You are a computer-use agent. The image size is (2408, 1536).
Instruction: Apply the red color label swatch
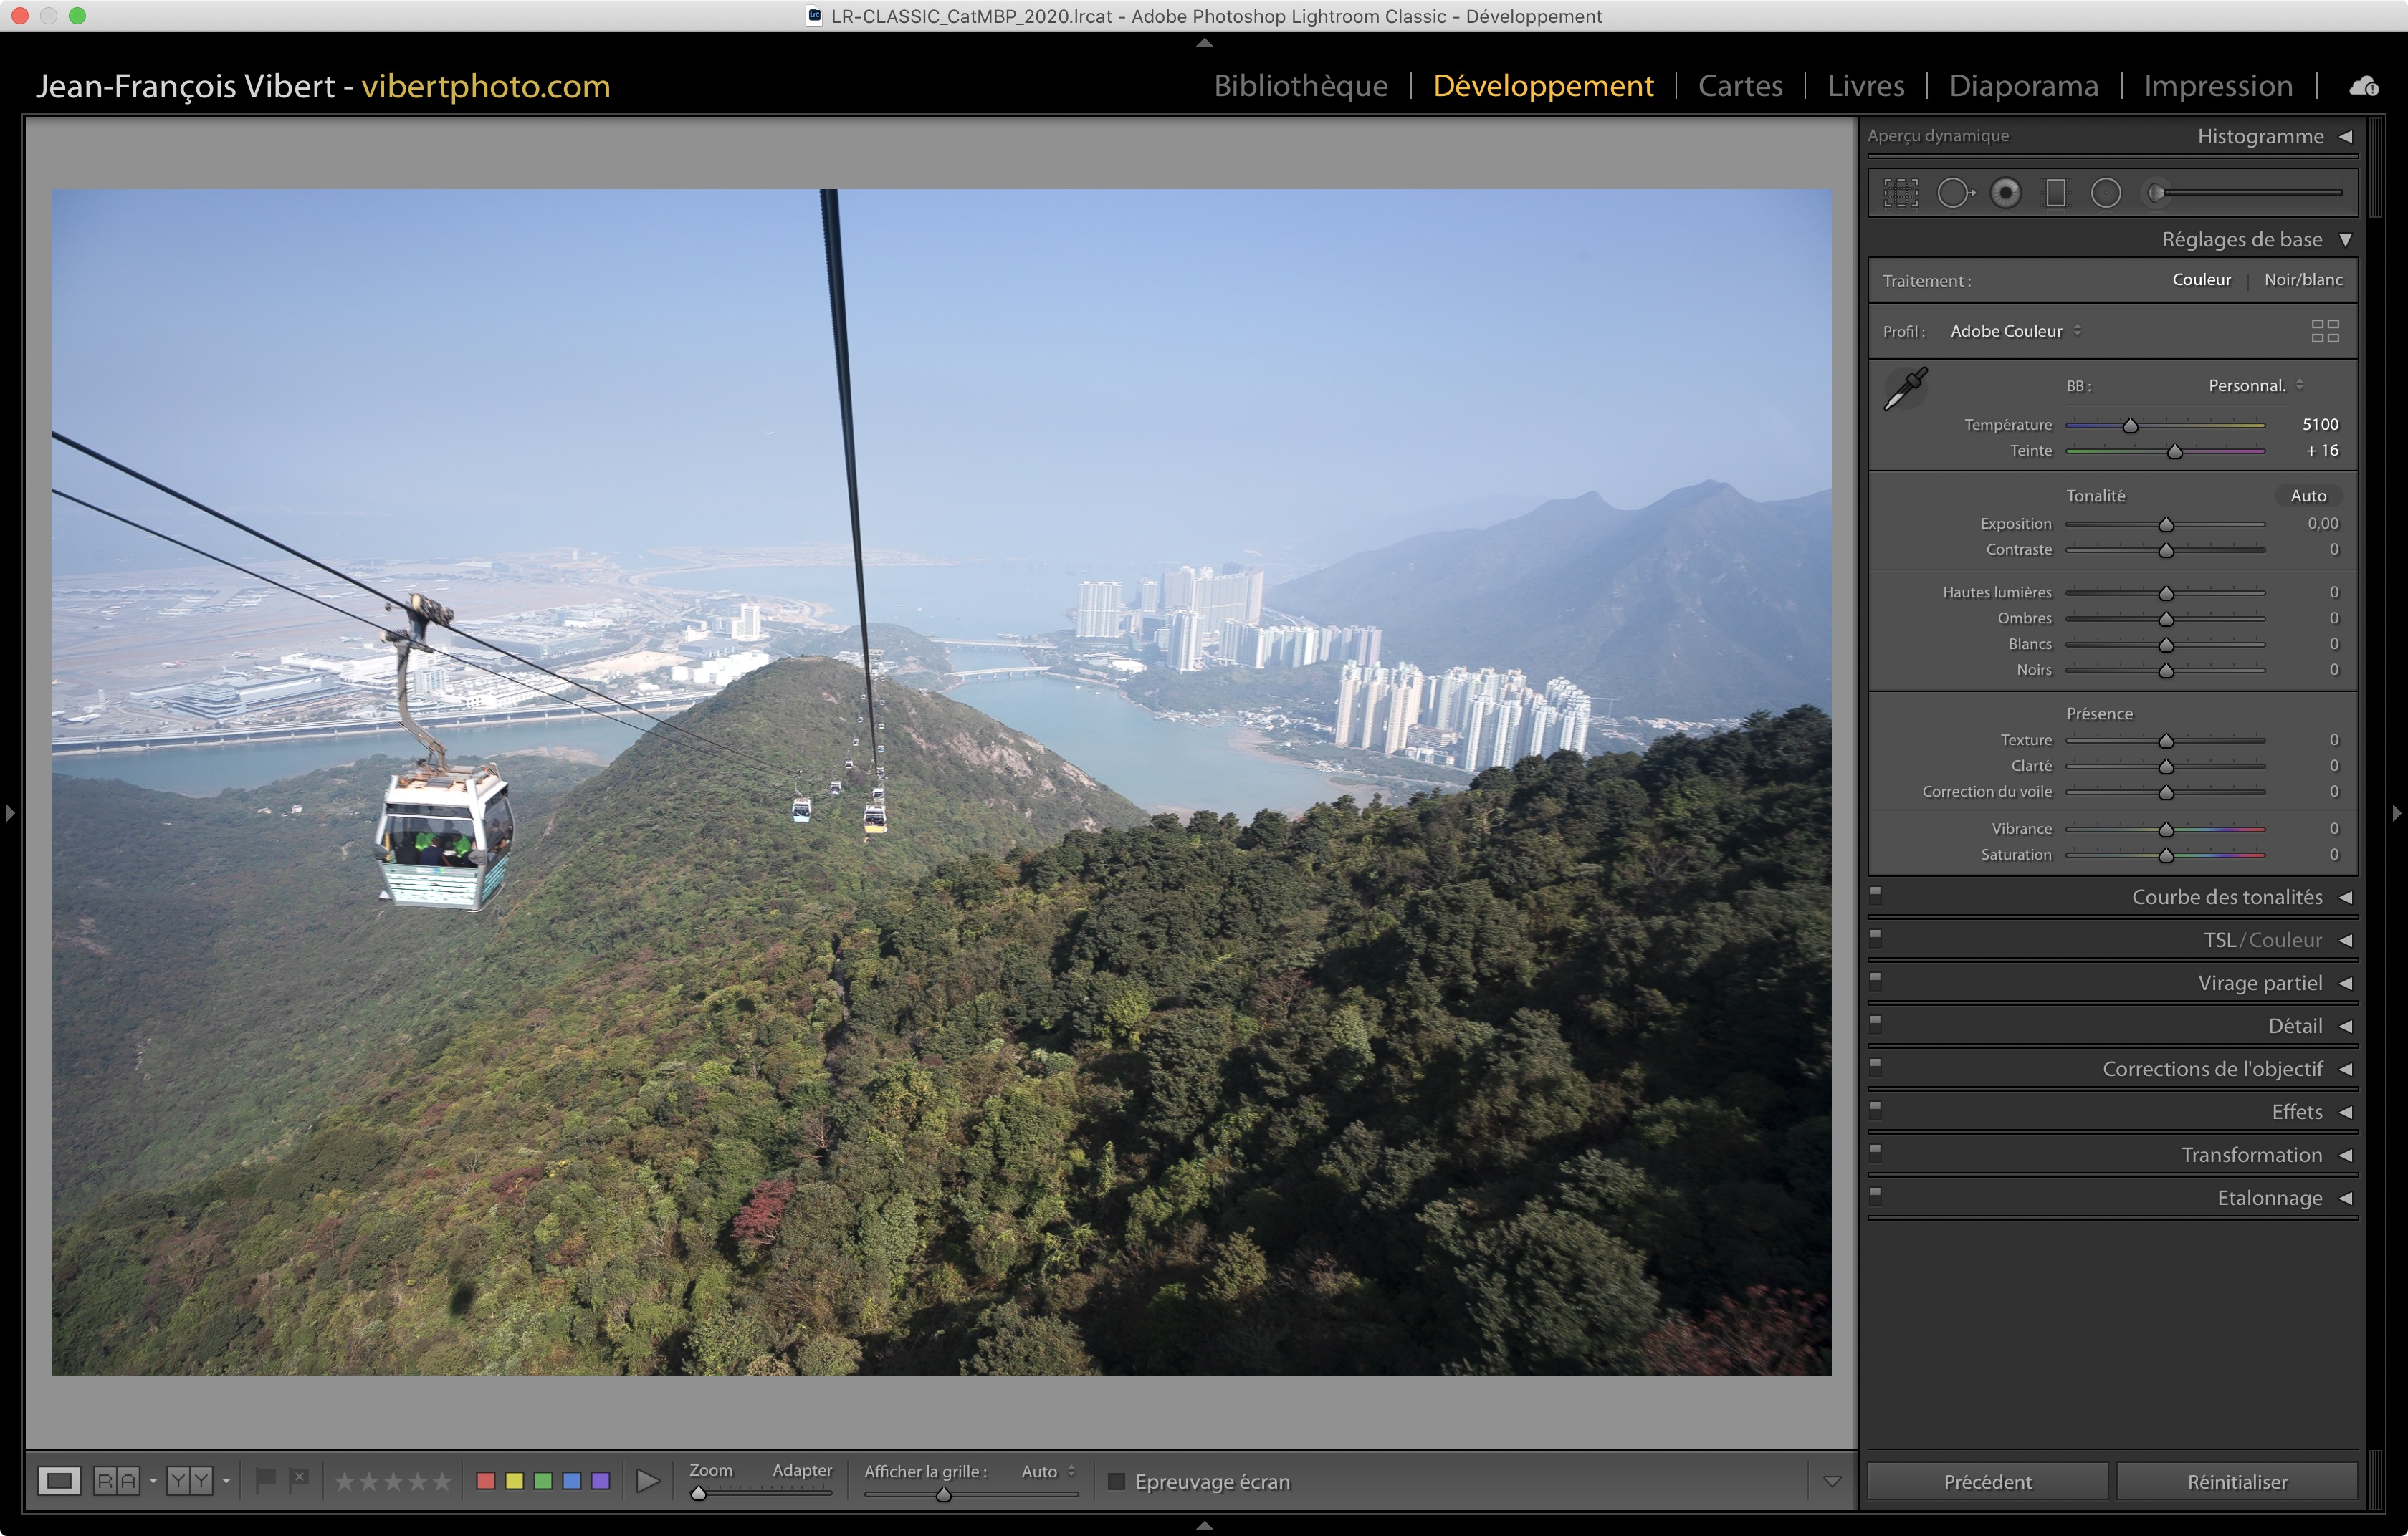(x=486, y=1481)
